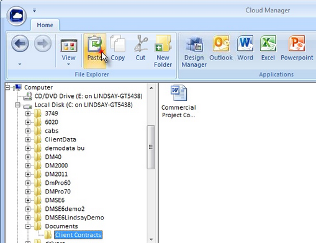Expand the 3749 folder
The image size is (316, 243).
click(28, 113)
